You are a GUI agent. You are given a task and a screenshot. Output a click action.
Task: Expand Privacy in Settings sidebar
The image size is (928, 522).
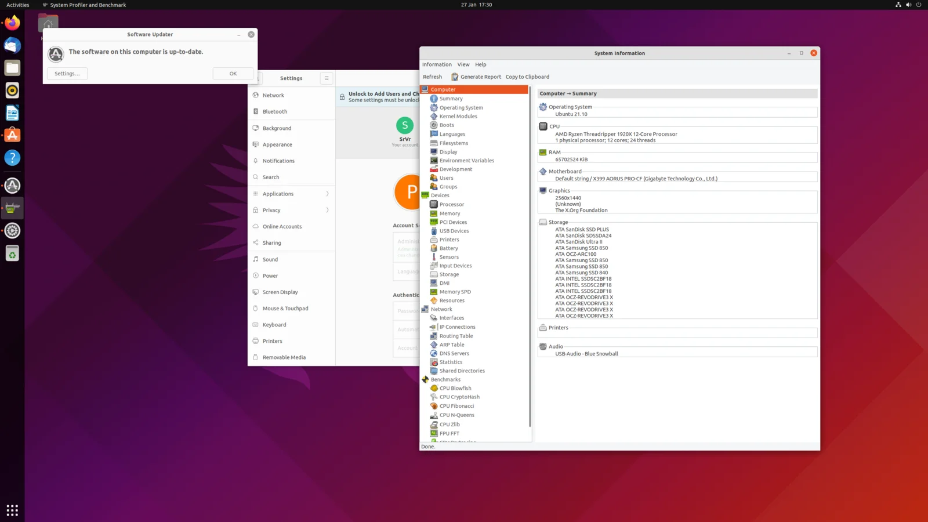coord(292,210)
